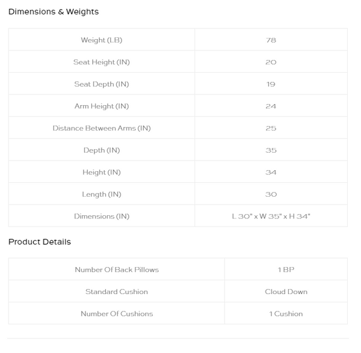Click the weight value 78

(x=271, y=40)
